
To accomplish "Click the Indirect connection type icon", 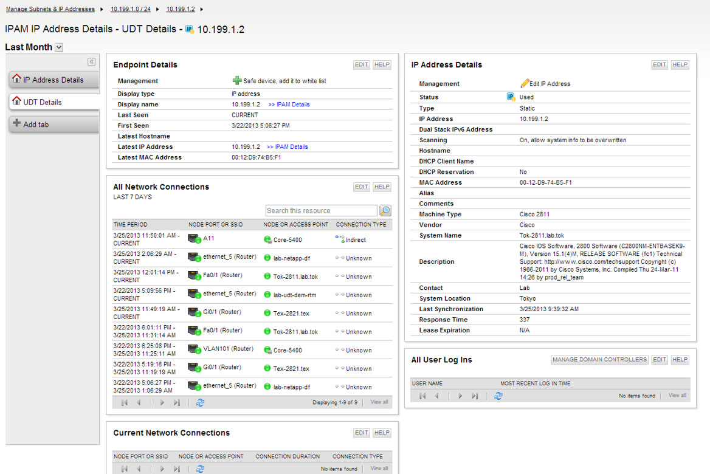I will [x=340, y=239].
